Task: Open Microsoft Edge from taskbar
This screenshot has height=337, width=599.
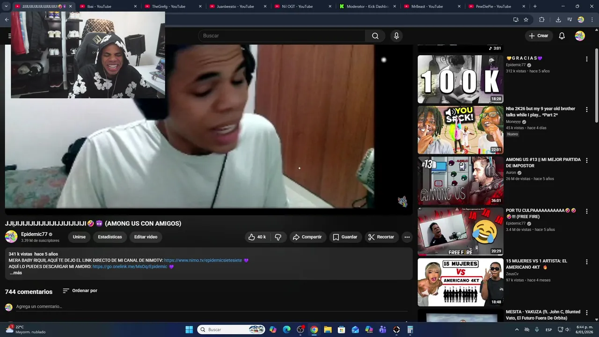Action: (x=287, y=330)
